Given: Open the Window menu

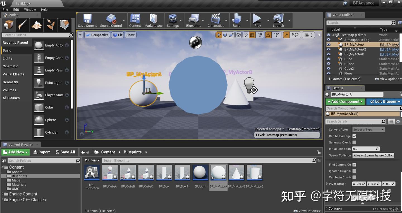Looking at the screenshot, I should [30, 9].
